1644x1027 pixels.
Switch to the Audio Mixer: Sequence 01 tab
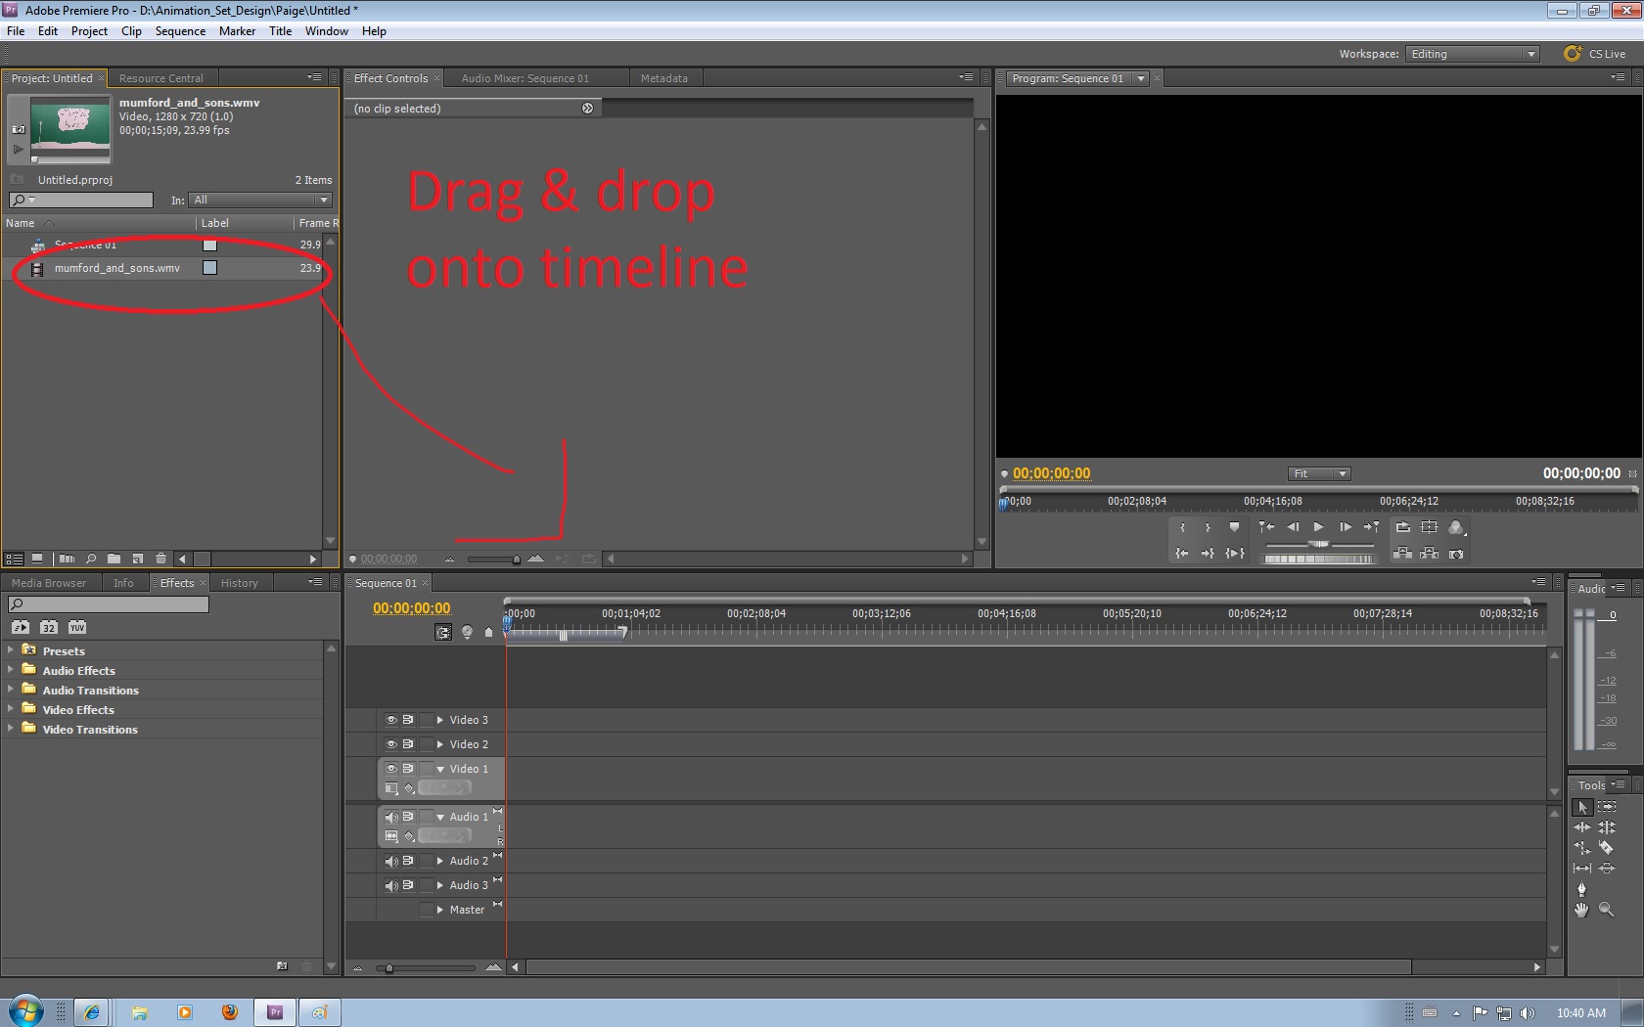pos(525,78)
